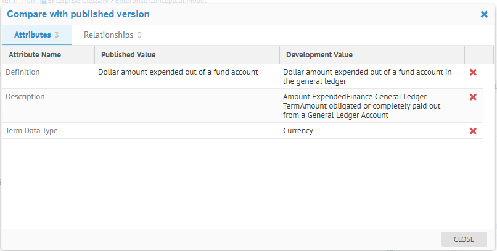Click the empty published value for Term Data Type
The width and height of the screenshot is (497, 251).
point(187,131)
